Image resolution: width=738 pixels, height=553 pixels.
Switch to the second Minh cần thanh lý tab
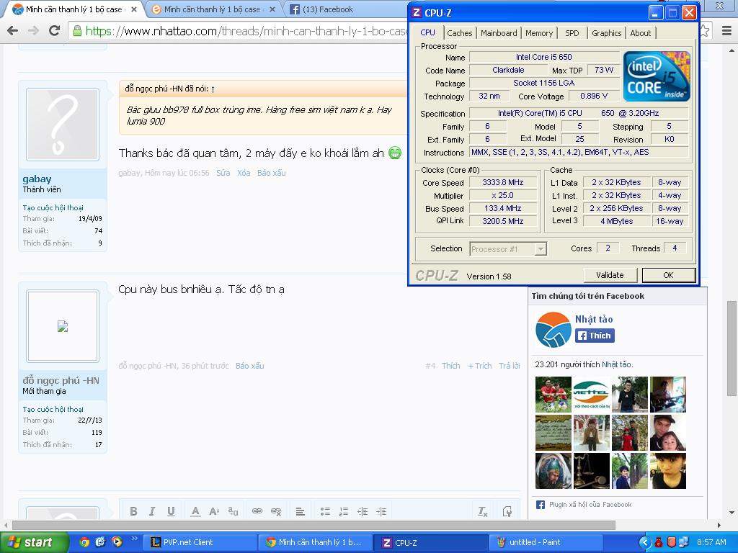212,9
